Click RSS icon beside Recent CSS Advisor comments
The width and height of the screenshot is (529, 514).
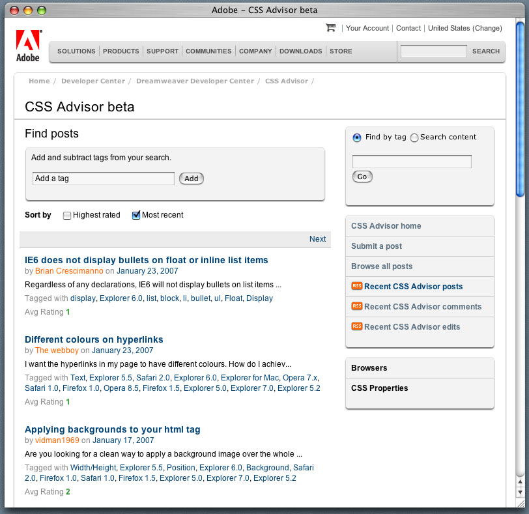(356, 306)
